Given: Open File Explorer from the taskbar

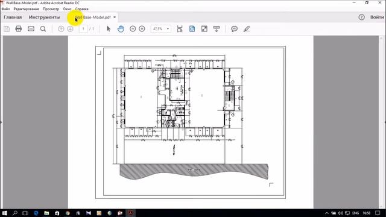Looking at the screenshot, I should tap(46, 213).
